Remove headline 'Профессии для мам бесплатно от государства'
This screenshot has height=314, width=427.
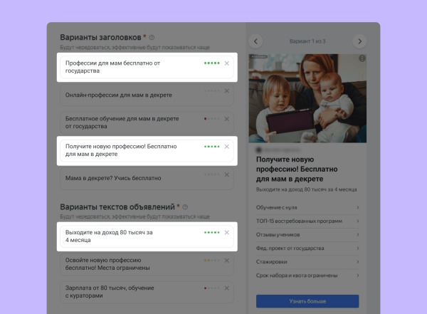tap(226, 63)
